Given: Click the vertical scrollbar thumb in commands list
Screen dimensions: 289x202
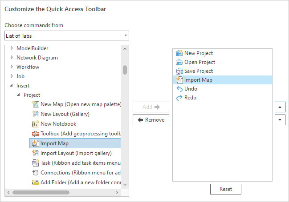Looking at the screenshot, I should click(125, 70).
